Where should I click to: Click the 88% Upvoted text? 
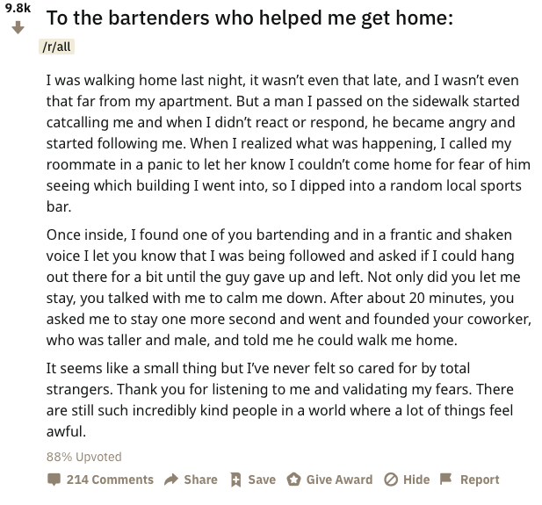coord(84,457)
